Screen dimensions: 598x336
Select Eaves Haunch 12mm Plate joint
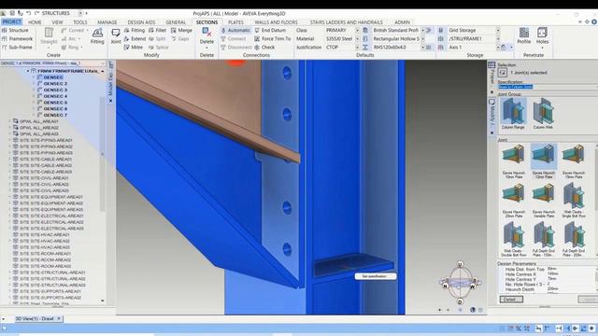click(544, 161)
